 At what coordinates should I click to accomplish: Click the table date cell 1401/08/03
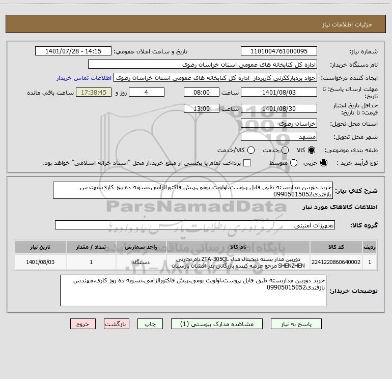pos(40,262)
